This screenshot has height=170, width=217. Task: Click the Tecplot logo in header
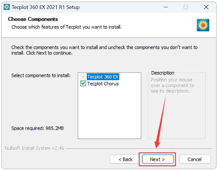(x=203, y=25)
